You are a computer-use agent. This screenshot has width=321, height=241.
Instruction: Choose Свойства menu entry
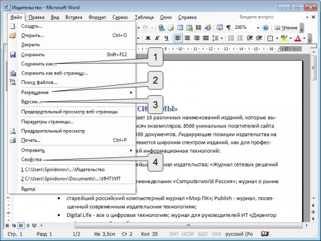tap(72, 160)
